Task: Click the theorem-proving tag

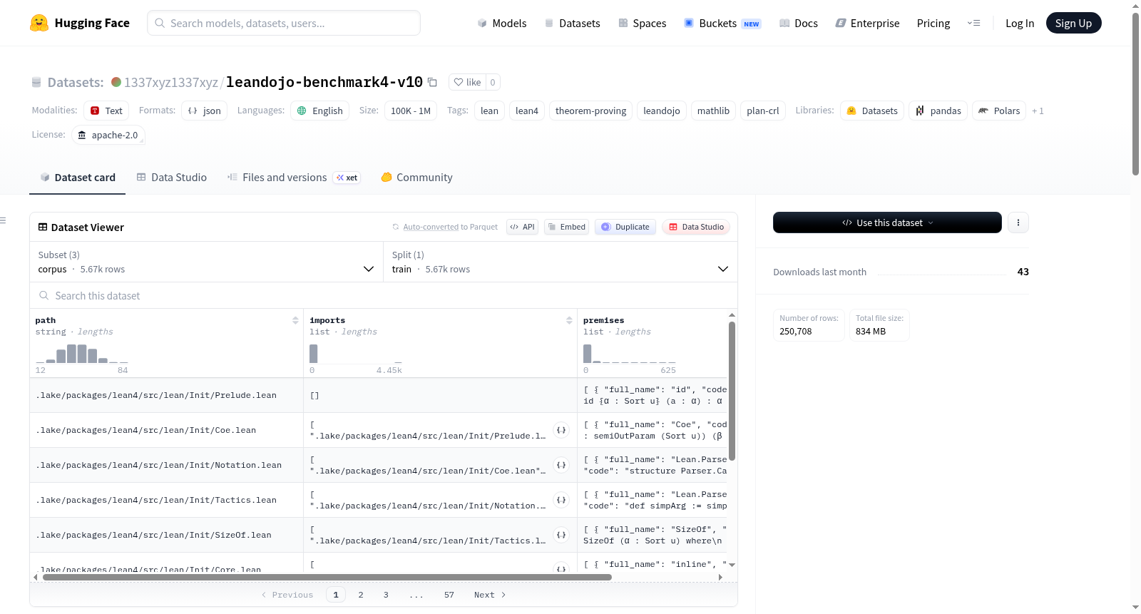Action: click(x=590, y=111)
